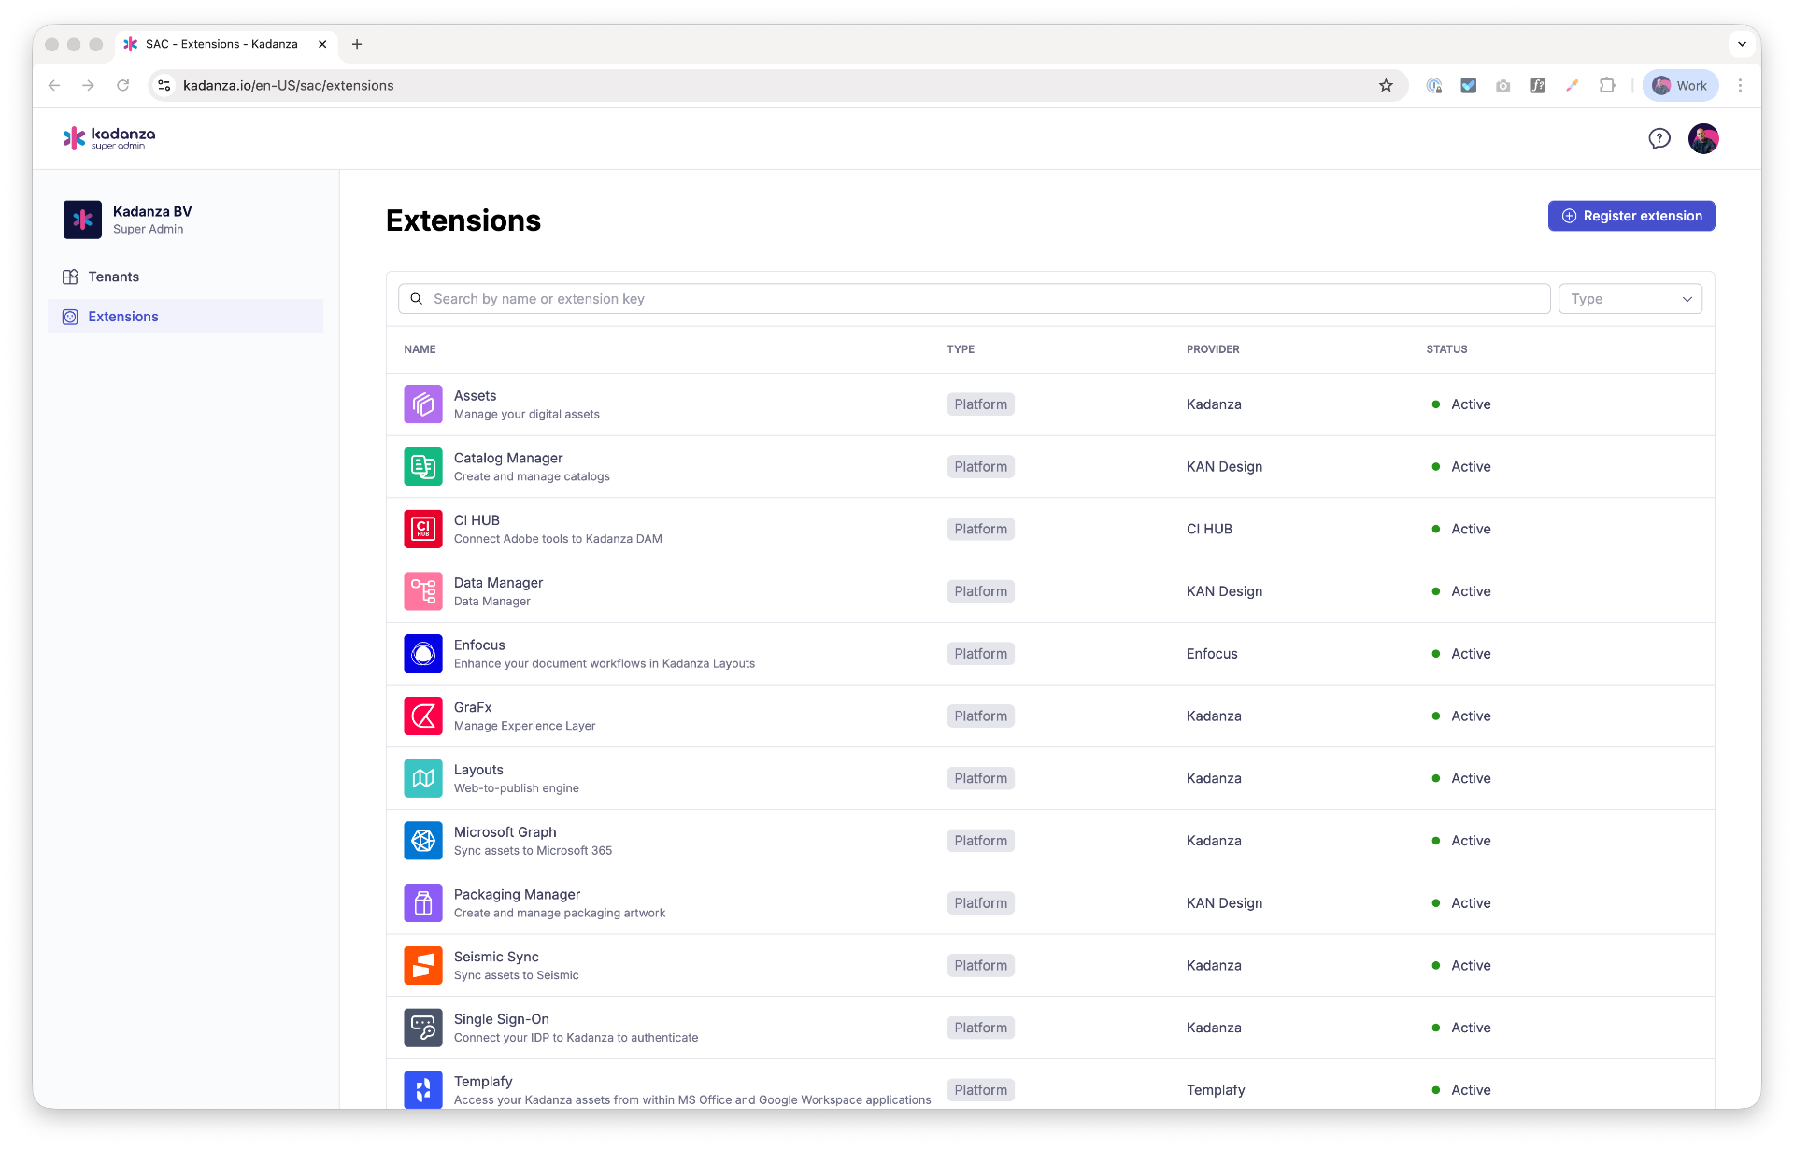Screen dimensions: 1794x1149
Task: Click 'Connect Adobe tools to Kadanza DAM'
Action: [558, 539]
